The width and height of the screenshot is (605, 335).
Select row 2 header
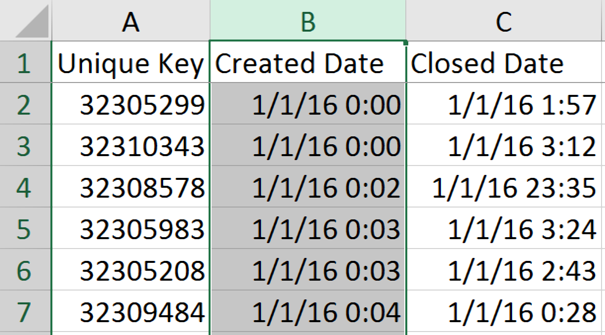point(25,104)
